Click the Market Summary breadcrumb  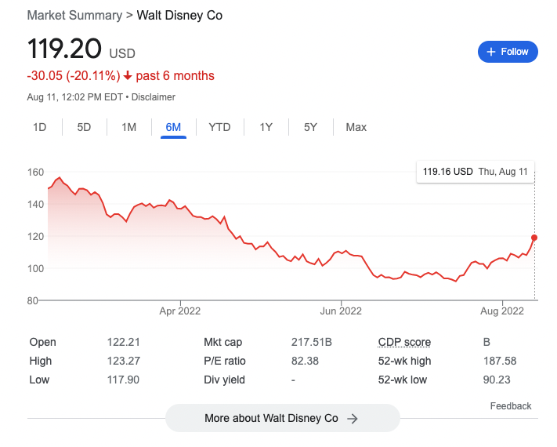coord(74,16)
